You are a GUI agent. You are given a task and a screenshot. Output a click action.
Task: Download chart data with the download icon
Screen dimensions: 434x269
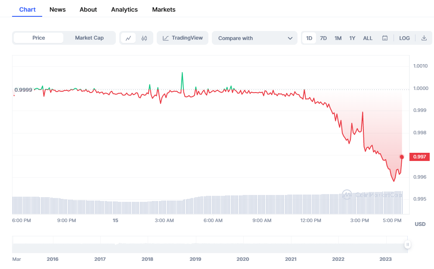point(424,38)
